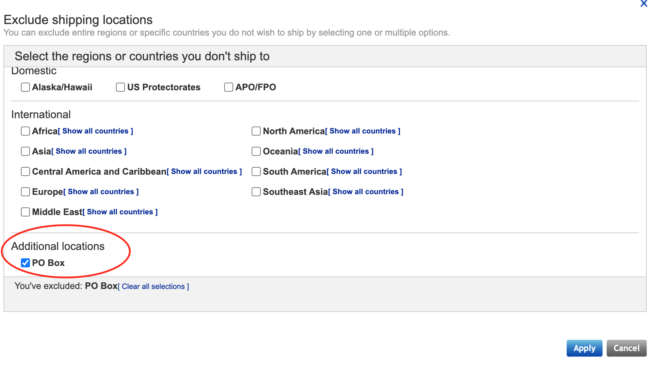
Task: Show all countries for Central America and Caribbean
Action: tap(204, 171)
